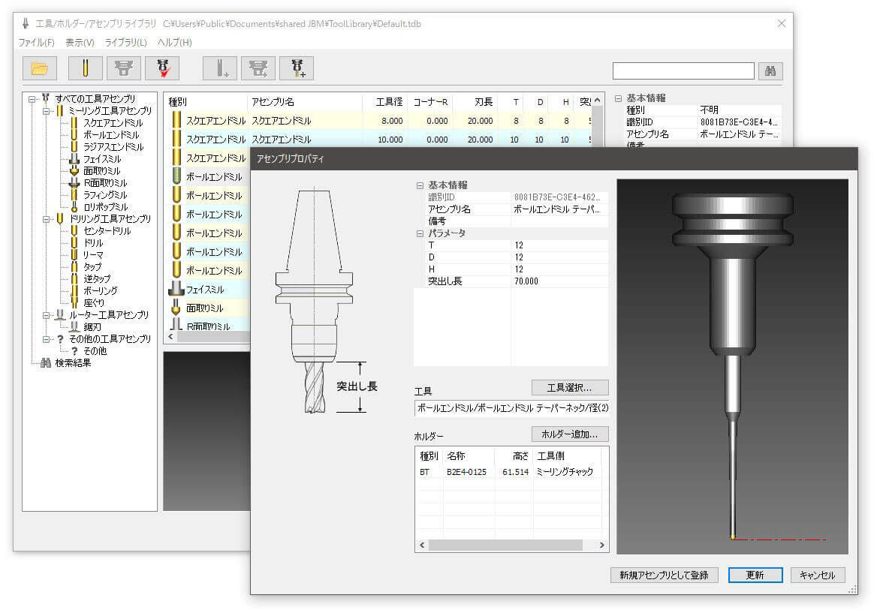Select センタードリル in the tool tree
This screenshot has height=610, width=874.
(x=107, y=231)
